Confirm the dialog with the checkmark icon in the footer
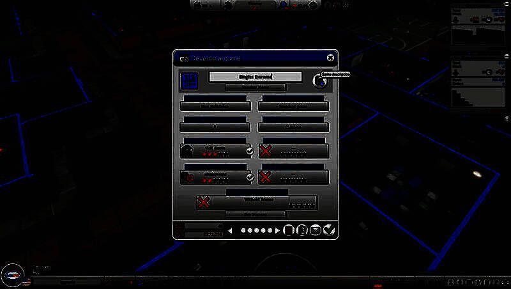Screen dimensions: 511x289 [329, 230]
